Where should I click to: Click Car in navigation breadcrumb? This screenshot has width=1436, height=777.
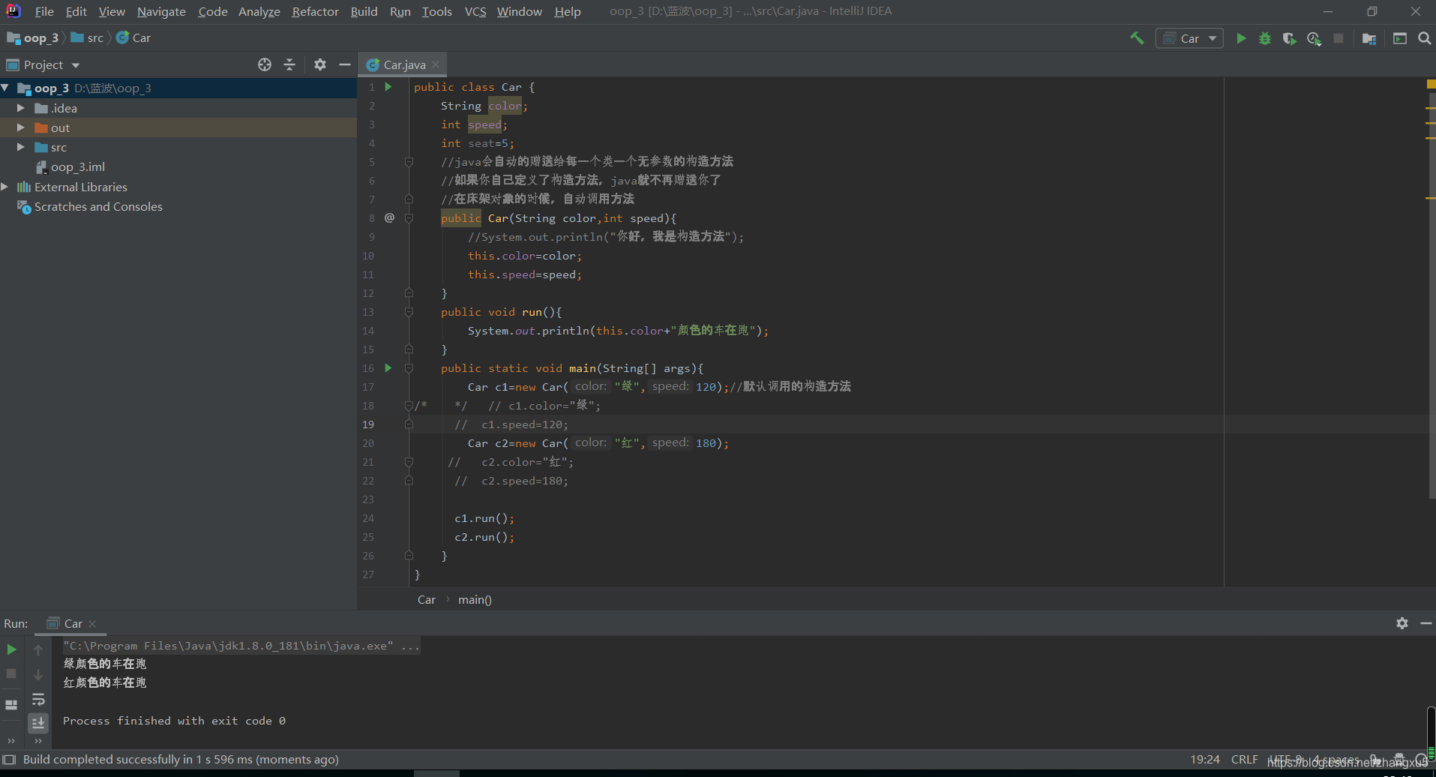click(133, 37)
